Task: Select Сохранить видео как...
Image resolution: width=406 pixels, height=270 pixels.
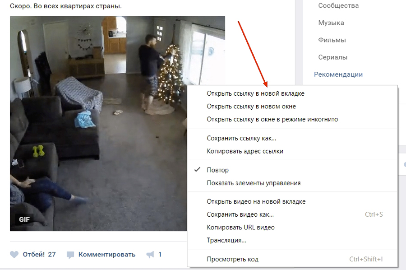Action: [292, 214]
